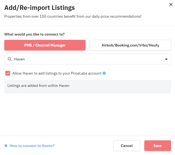Screen dimensions: 175x155
Task: Close the Add/Re-import Listings dialog
Action: [x=171, y=5]
